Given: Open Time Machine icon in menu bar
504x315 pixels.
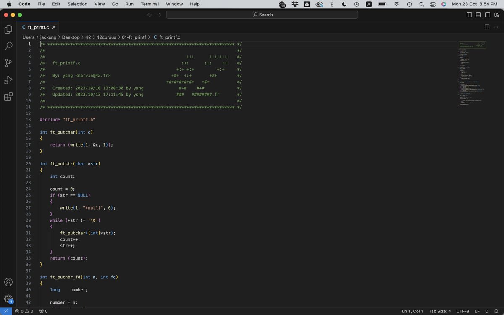Looking at the screenshot, I should tap(409, 4).
